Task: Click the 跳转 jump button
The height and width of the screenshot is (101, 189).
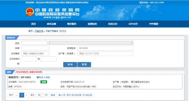Action: pyautogui.click(x=53, y=95)
